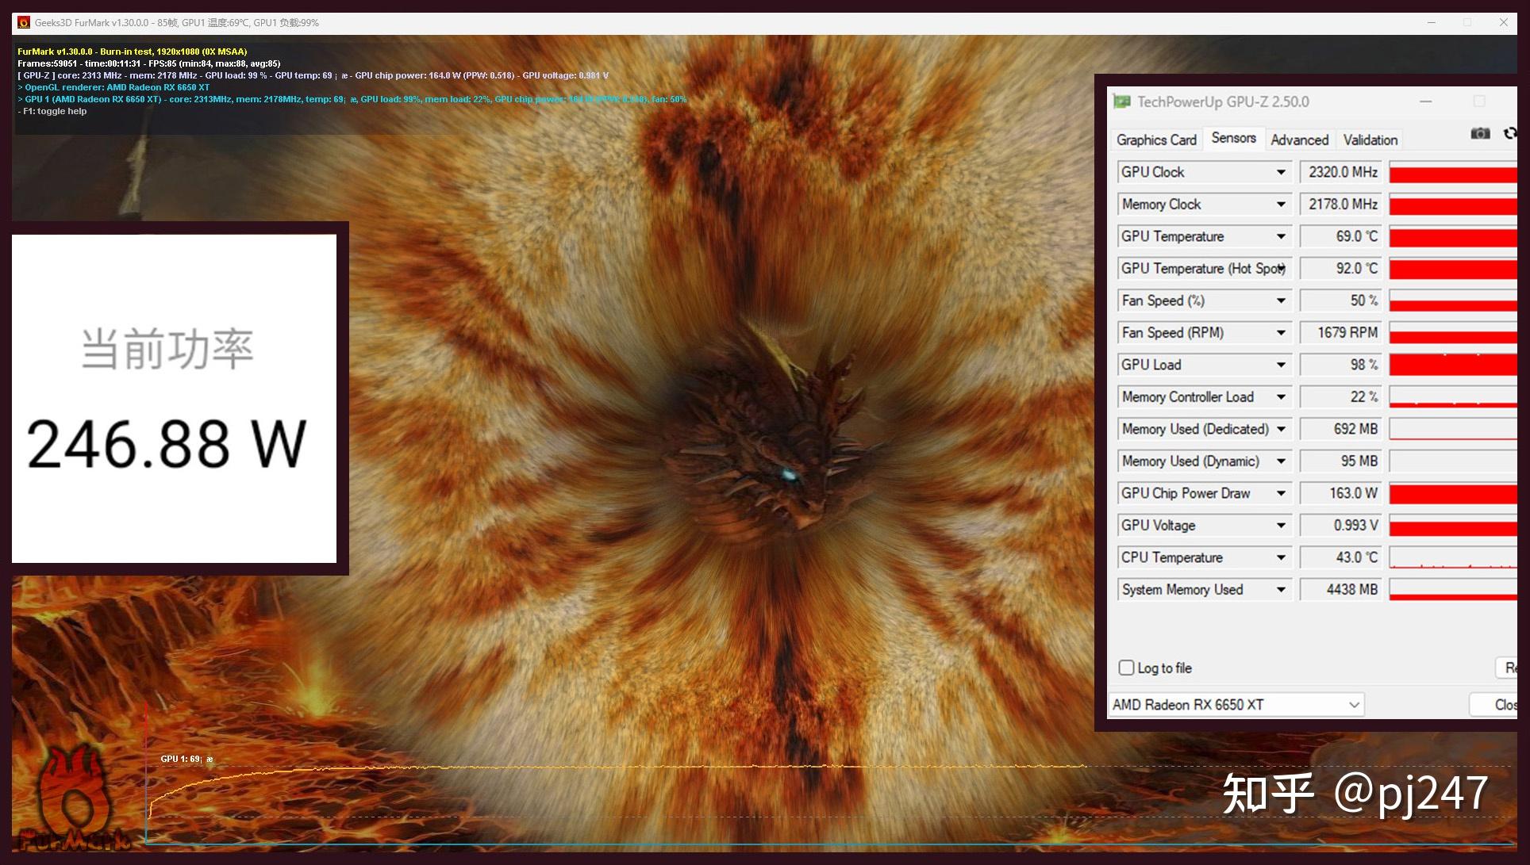This screenshot has width=1530, height=865.
Task: Click the 0.993 V voltage value
Action: 1343,526
